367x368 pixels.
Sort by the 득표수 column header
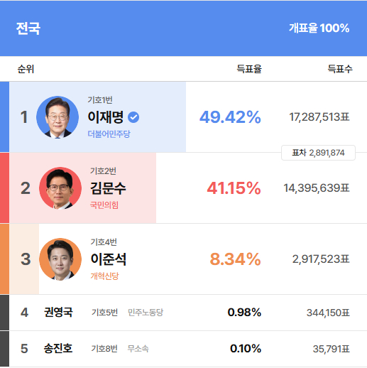click(x=340, y=69)
